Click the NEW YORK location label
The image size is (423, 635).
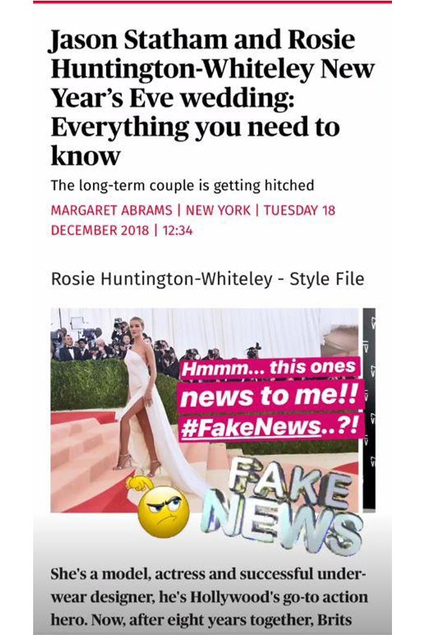(x=218, y=210)
